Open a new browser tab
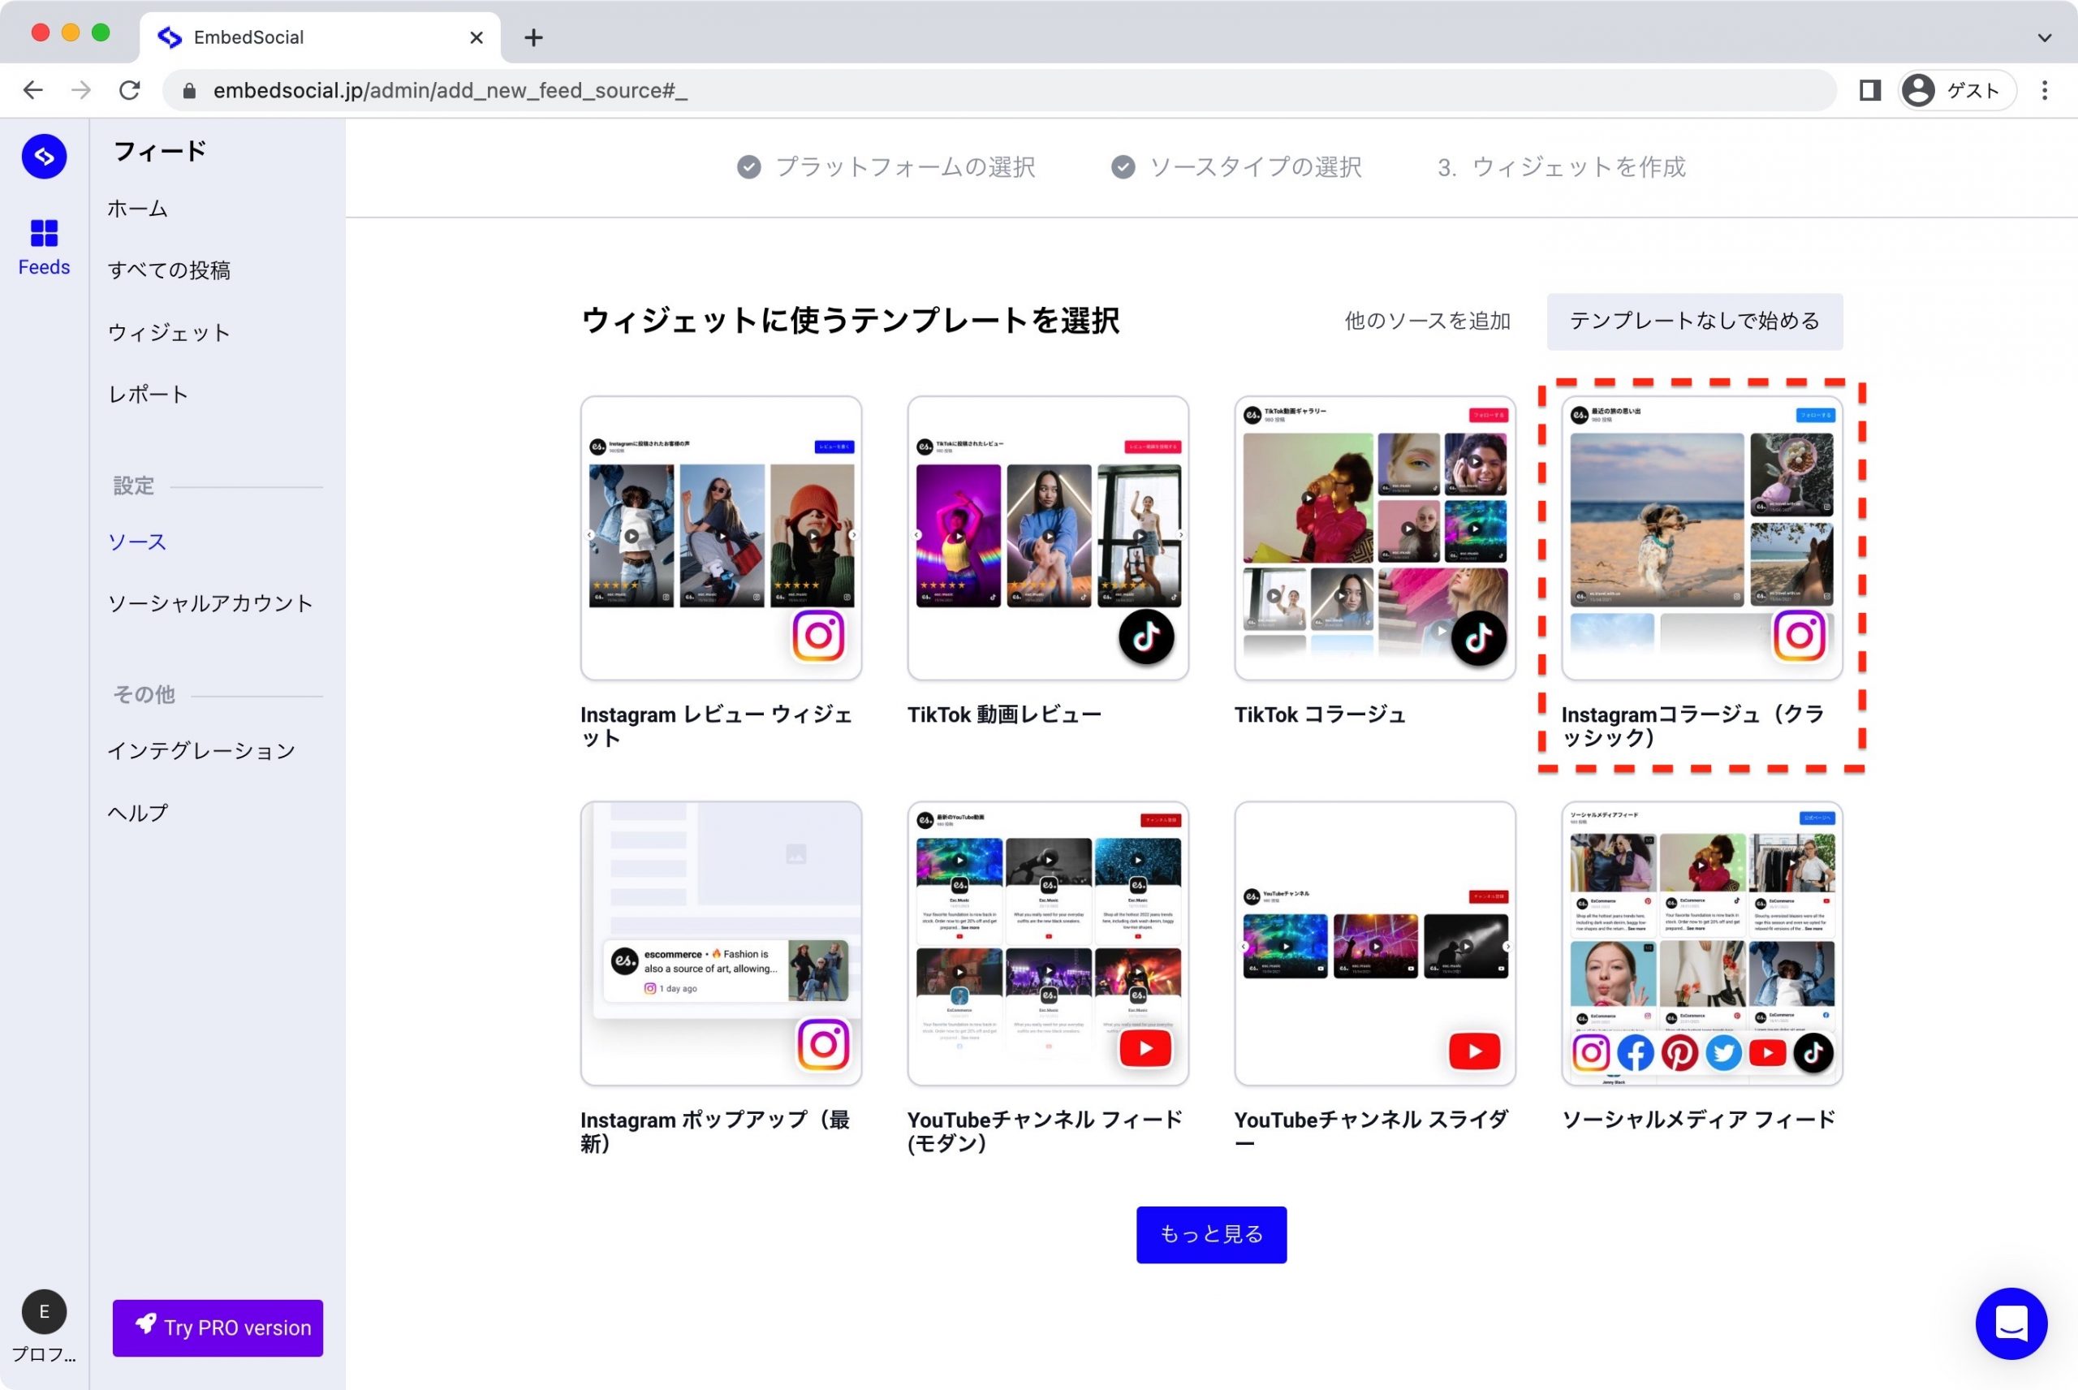Screen dimensions: 2078x1390 (x=533, y=37)
